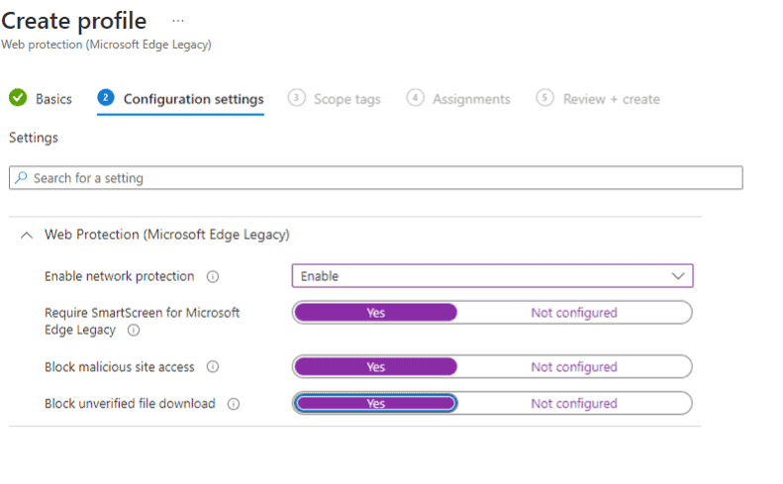
Task: Show info for Block malicious site access
Action: click(213, 367)
